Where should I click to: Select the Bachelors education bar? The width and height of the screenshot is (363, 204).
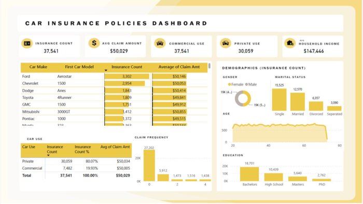click(249, 174)
